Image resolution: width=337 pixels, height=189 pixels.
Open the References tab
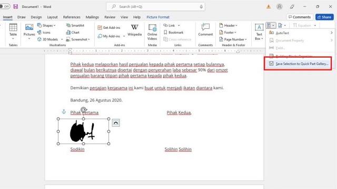(x=72, y=17)
